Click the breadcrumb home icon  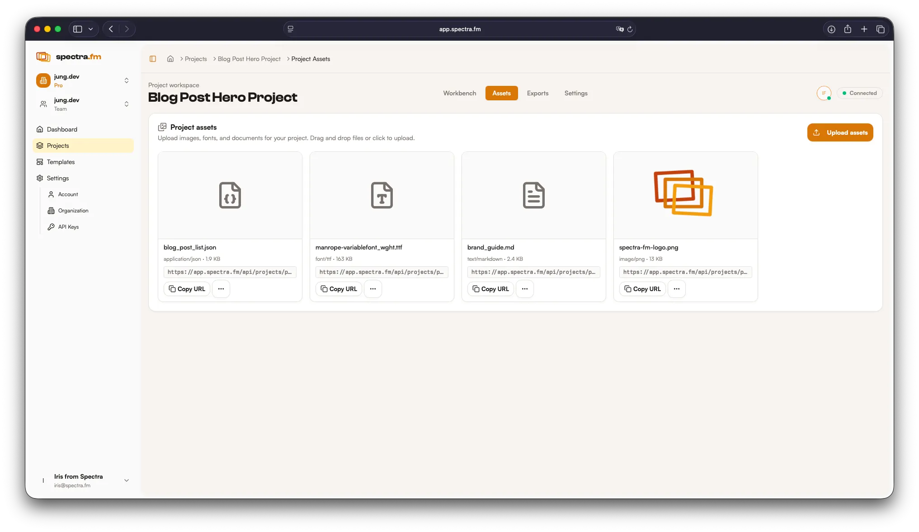[x=170, y=59]
